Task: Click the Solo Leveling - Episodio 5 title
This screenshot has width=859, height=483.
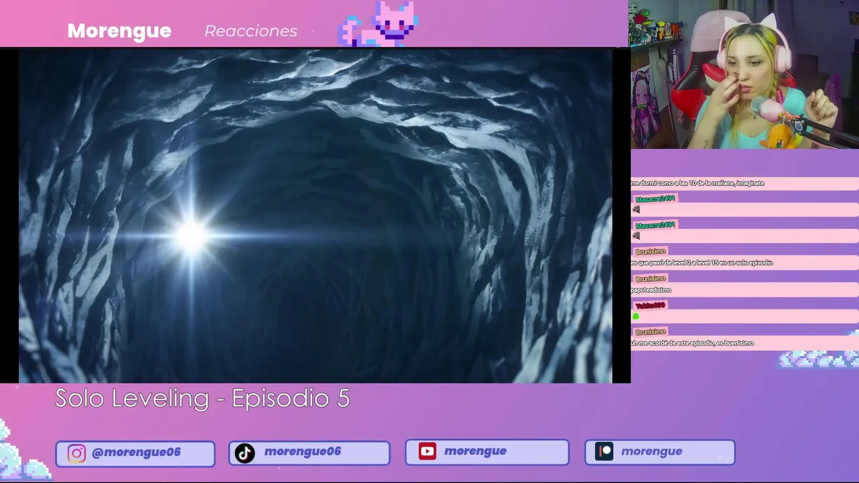Action: click(x=203, y=398)
